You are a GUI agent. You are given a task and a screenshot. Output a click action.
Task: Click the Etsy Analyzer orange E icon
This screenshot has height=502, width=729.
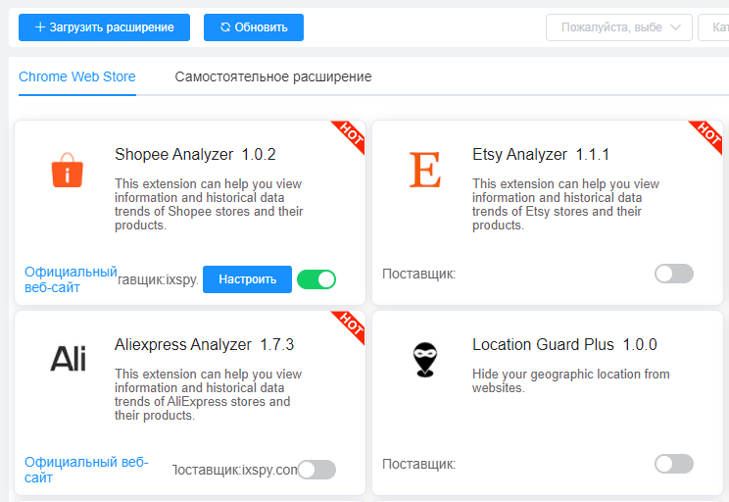(x=425, y=170)
